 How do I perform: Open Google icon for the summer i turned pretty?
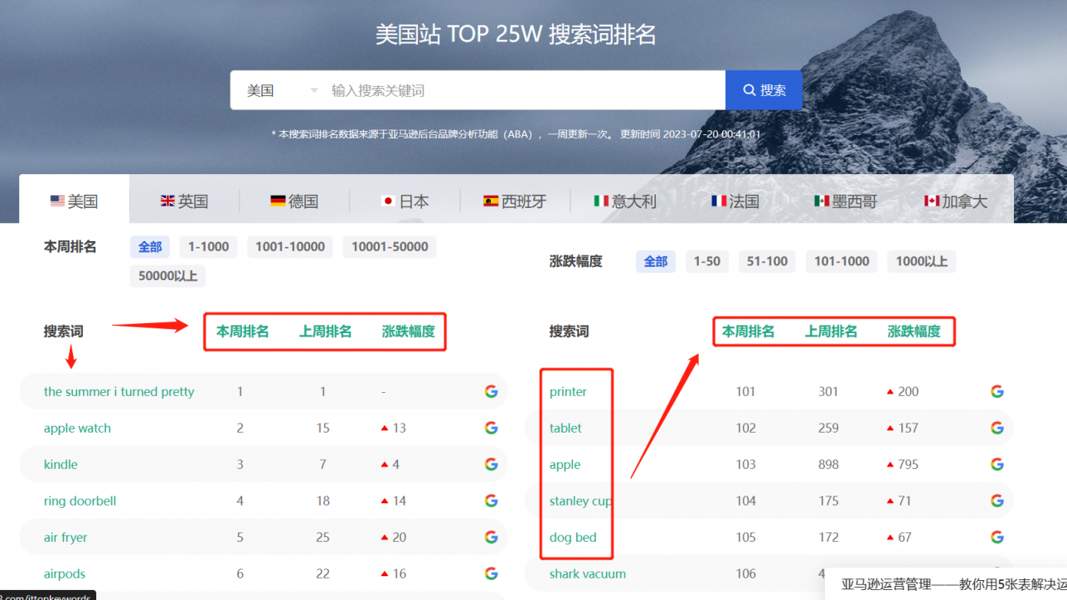click(x=491, y=391)
